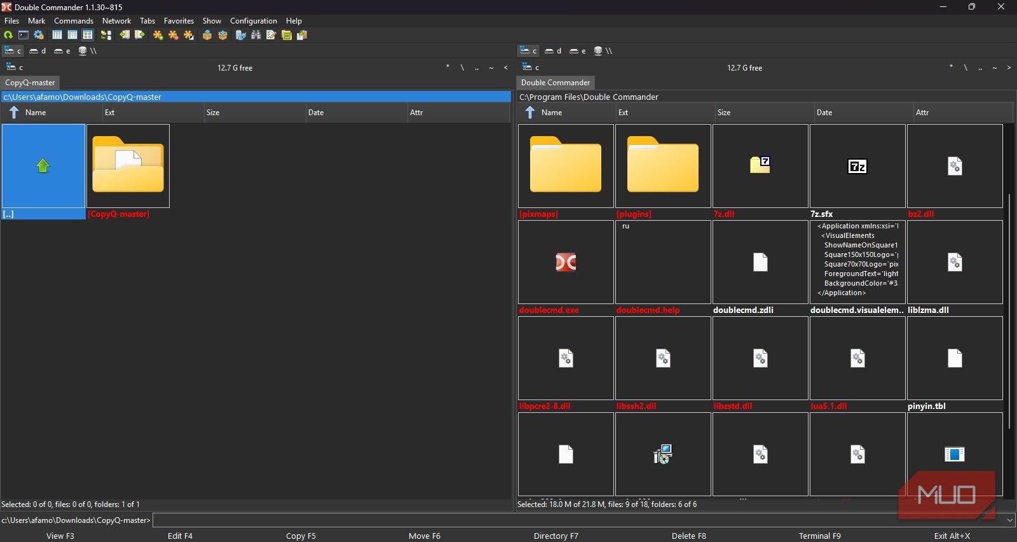Select the doublecmd.exe thumbnail
This screenshot has height=542, width=1017.
point(566,268)
